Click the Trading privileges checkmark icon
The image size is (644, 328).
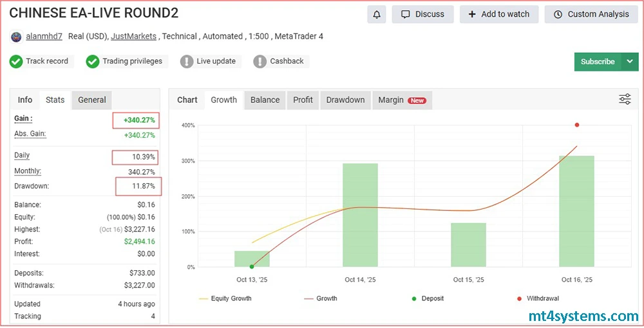[x=93, y=62]
